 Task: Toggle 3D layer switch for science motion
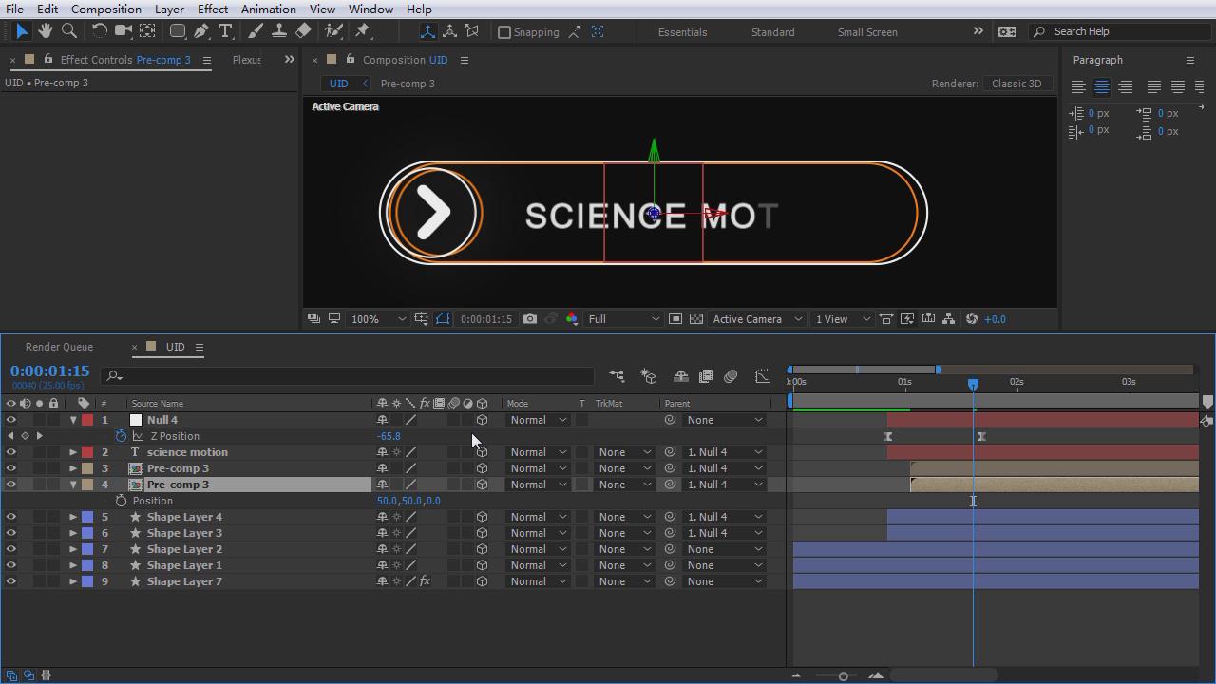[482, 452]
